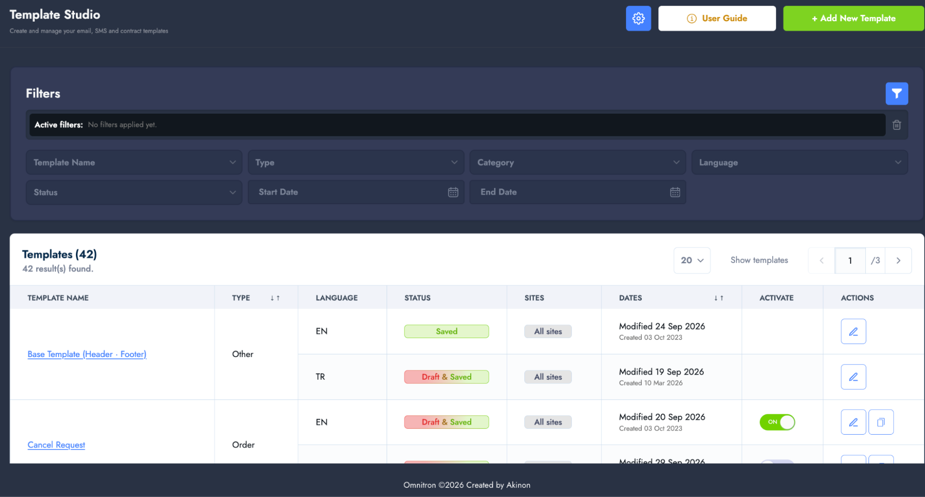Edit Base Template EN row with pencil icon
Image resolution: width=925 pixels, height=497 pixels.
(853, 331)
